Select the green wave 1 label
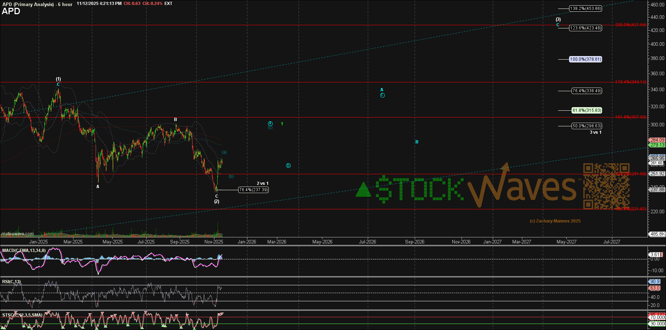 pyautogui.click(x=282, y=124)
